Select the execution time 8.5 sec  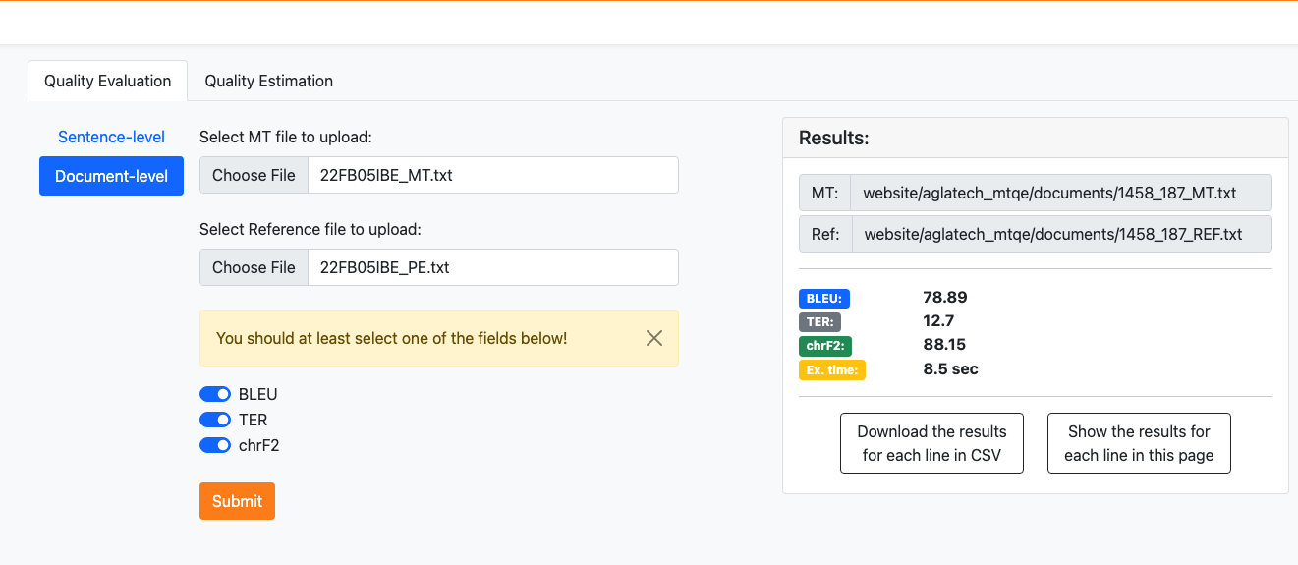pos(950,369)
